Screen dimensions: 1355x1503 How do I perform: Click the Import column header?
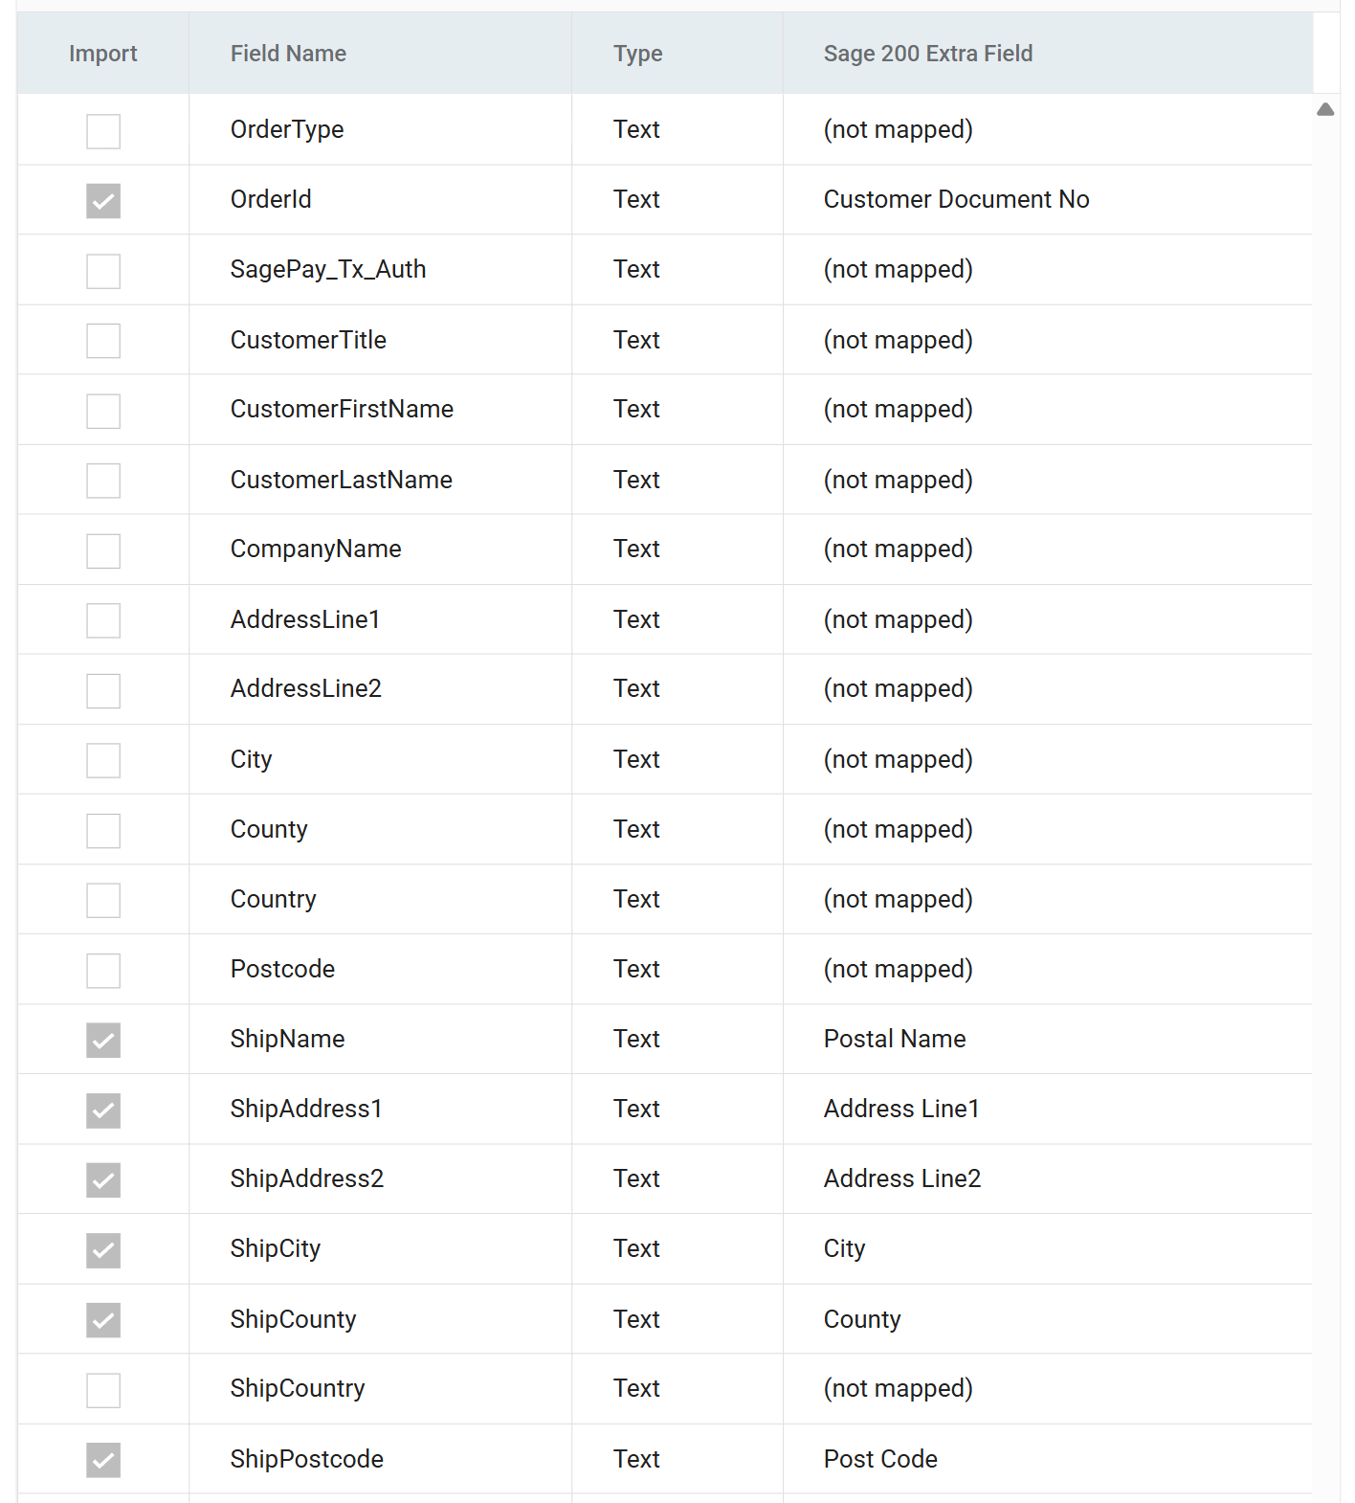point(103,54)
